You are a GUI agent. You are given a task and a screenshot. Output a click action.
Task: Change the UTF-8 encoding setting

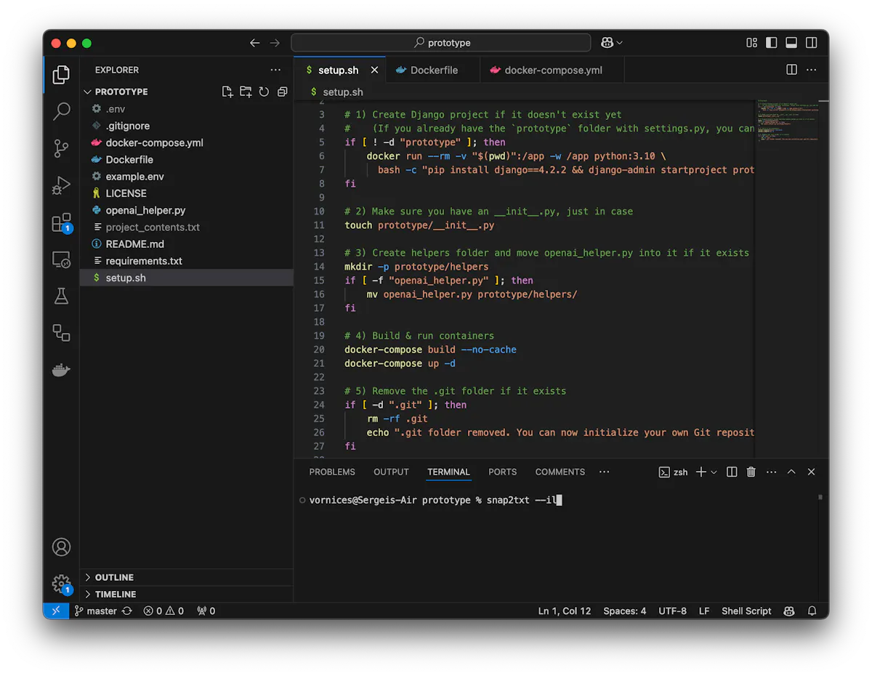672,611
